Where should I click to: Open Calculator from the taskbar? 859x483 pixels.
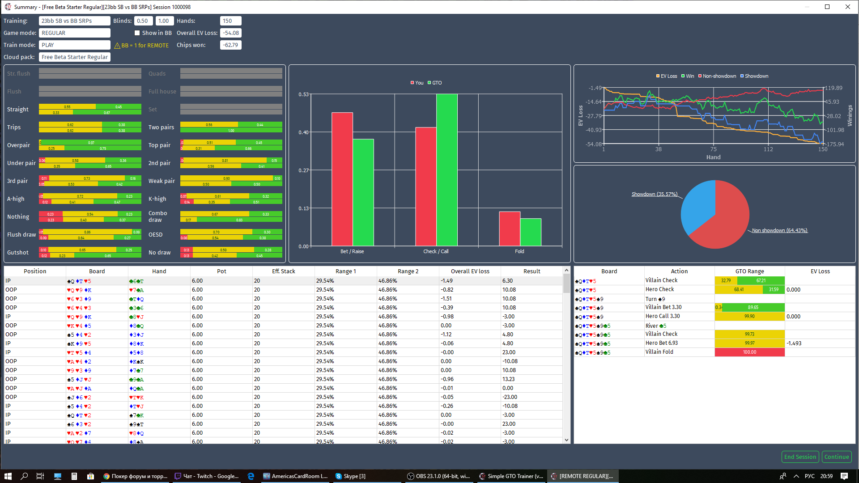point(74,476)
